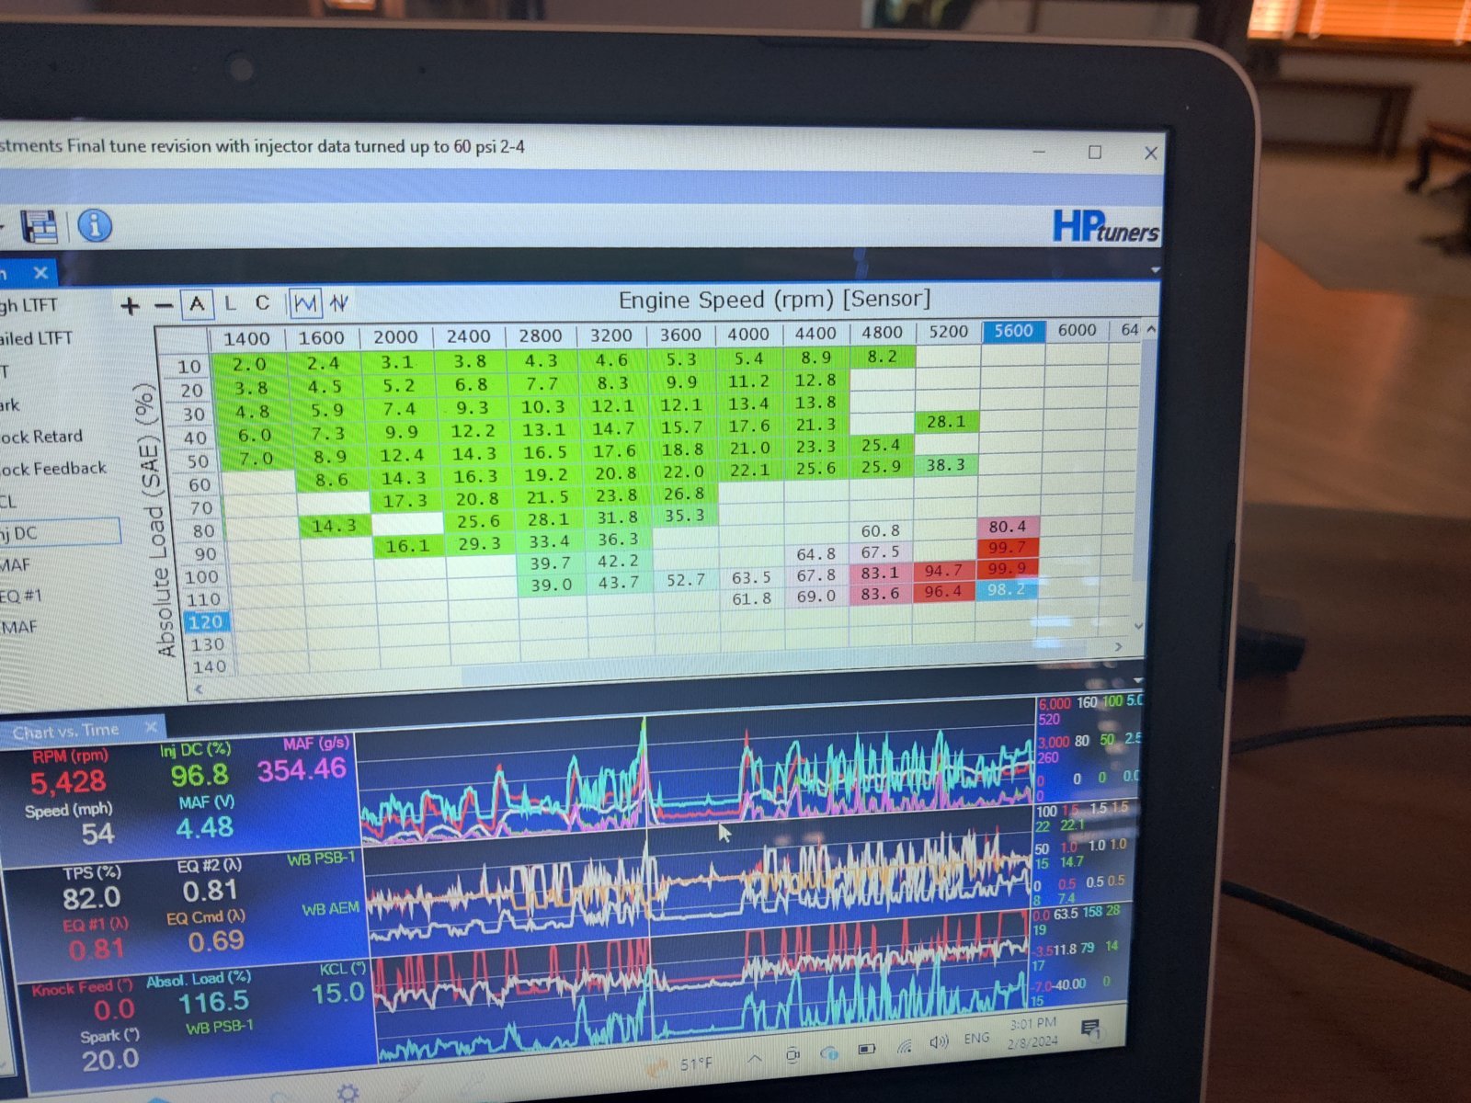Click the table's scroll-left arrow

[199, 688]
